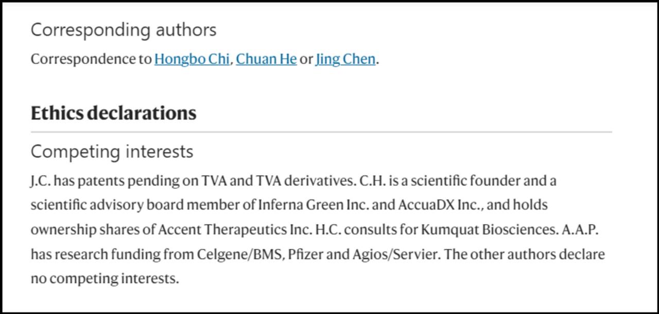
Task: Open the Hongbo Chi author link
Action: (192, 59)
